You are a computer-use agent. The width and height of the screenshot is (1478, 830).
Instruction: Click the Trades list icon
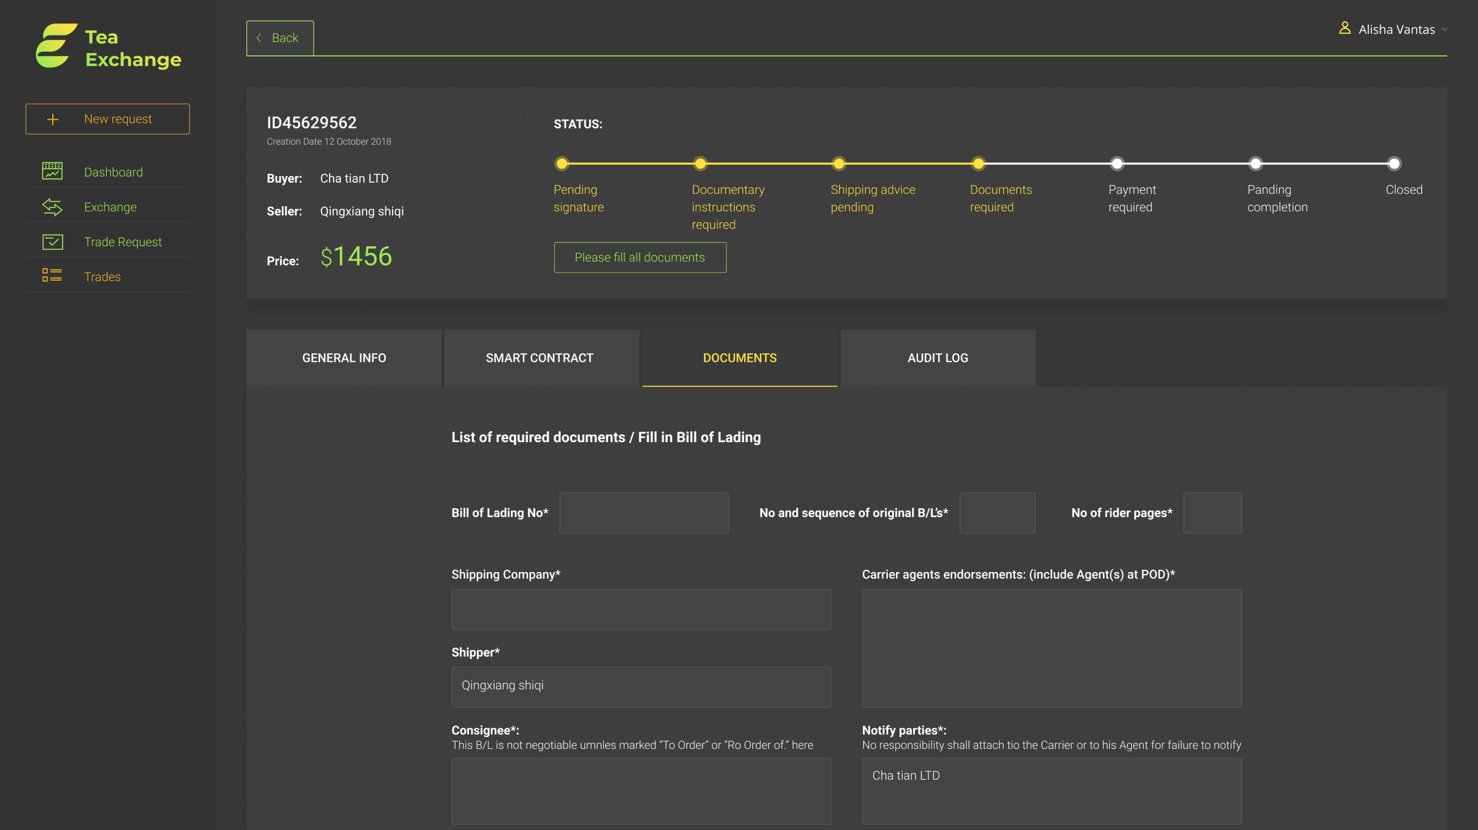[52, 276]
